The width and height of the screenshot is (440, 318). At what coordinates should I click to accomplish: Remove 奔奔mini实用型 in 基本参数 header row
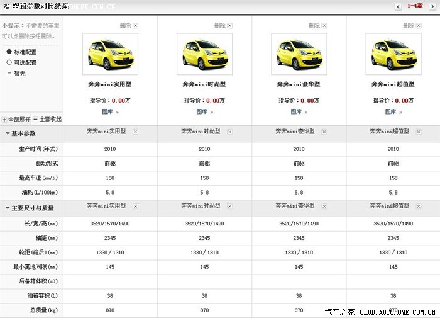(x=135, y=132)
